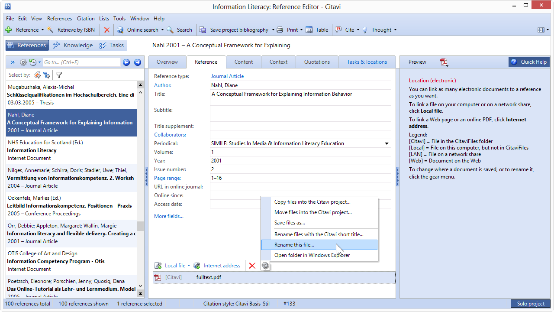Click the Title input field
The height and width of the screenshot is (312, 554).
(x=300, y=97)
